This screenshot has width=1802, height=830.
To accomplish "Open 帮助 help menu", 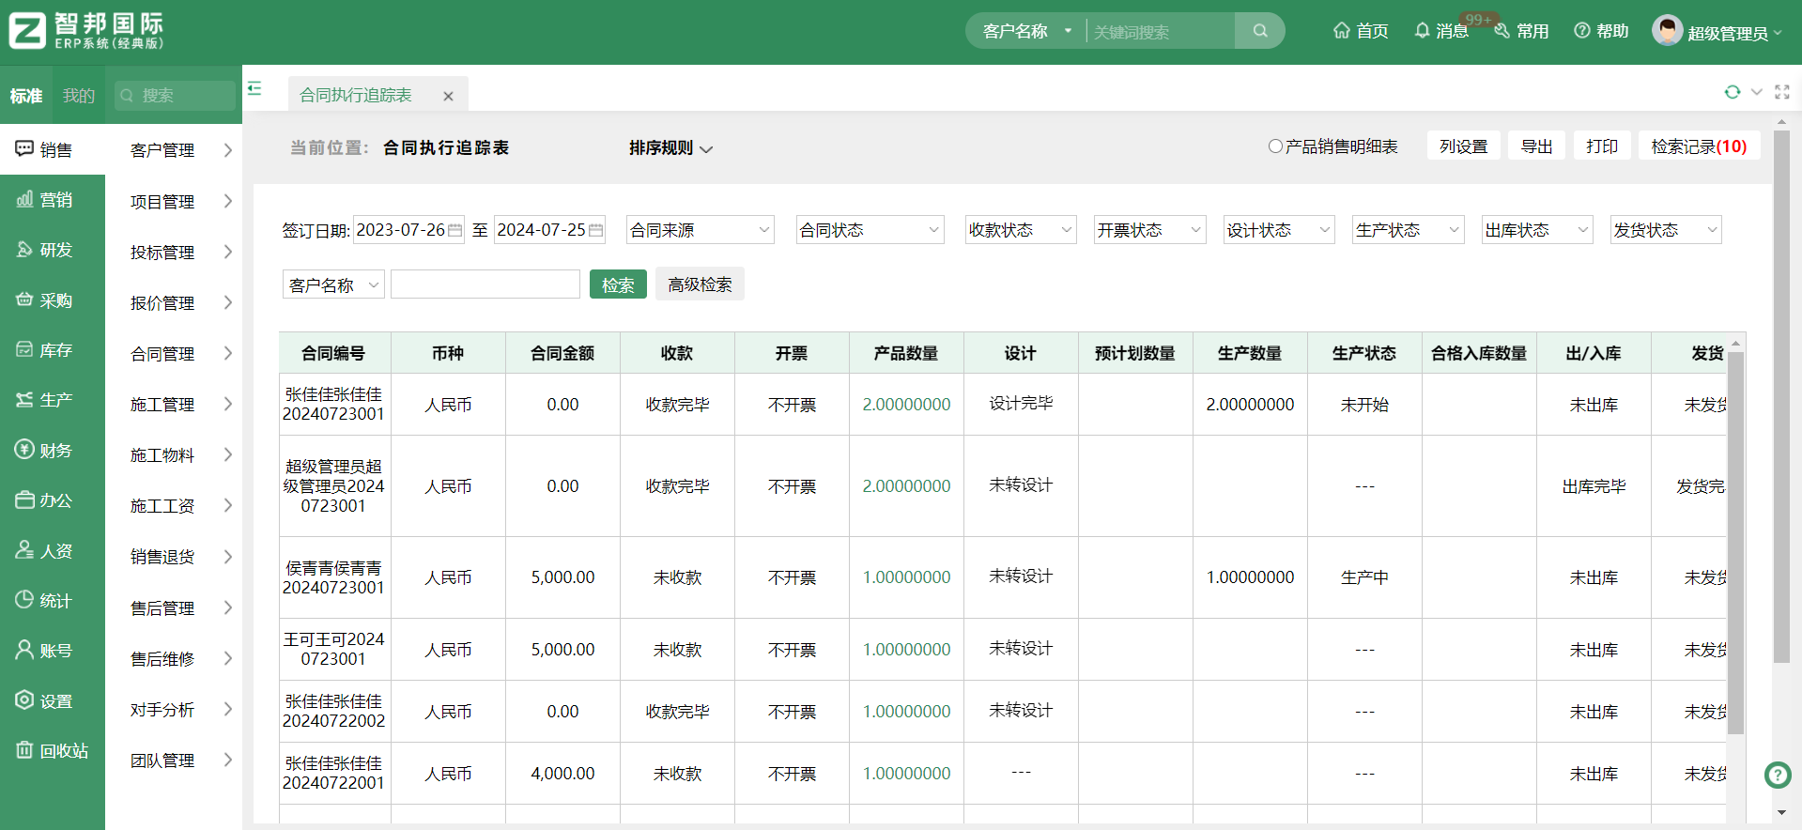I will pos(1601,31).
